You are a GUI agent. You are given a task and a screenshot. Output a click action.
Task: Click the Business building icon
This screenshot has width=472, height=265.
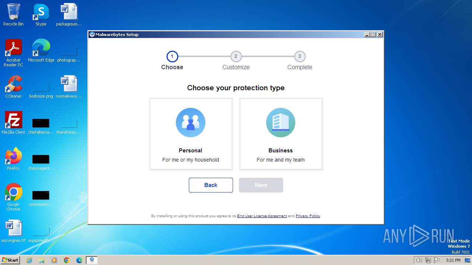[281, 123]
